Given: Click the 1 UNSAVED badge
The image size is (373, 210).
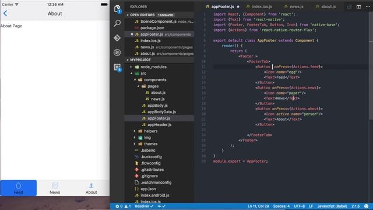Looking at the screenshot, I should tap(166, 15).
